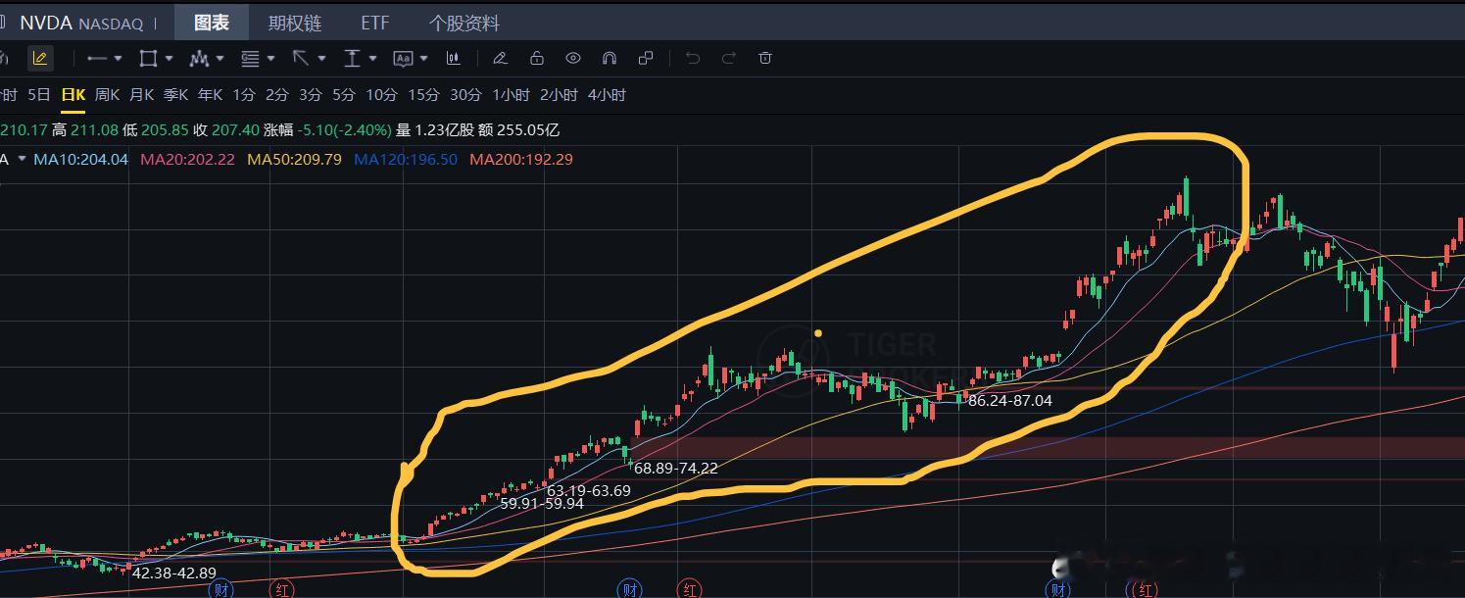
Task: Select the pen edit drawing tool
Action: coord(500,58)
